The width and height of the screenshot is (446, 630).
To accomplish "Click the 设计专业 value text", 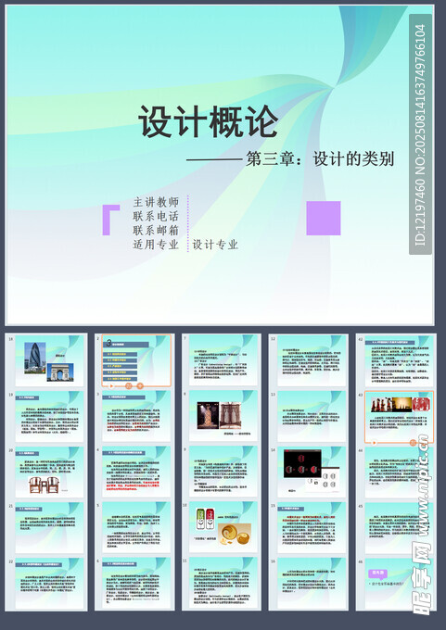I will click(215, 245).
